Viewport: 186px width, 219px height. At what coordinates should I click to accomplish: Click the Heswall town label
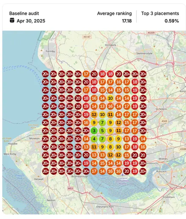(39, 179)
